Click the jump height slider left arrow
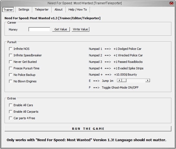Screen dimensions: 176x149 coord(119,80)
